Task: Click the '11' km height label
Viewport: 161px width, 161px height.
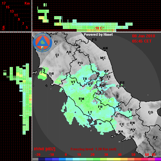Action: [16, 15]
